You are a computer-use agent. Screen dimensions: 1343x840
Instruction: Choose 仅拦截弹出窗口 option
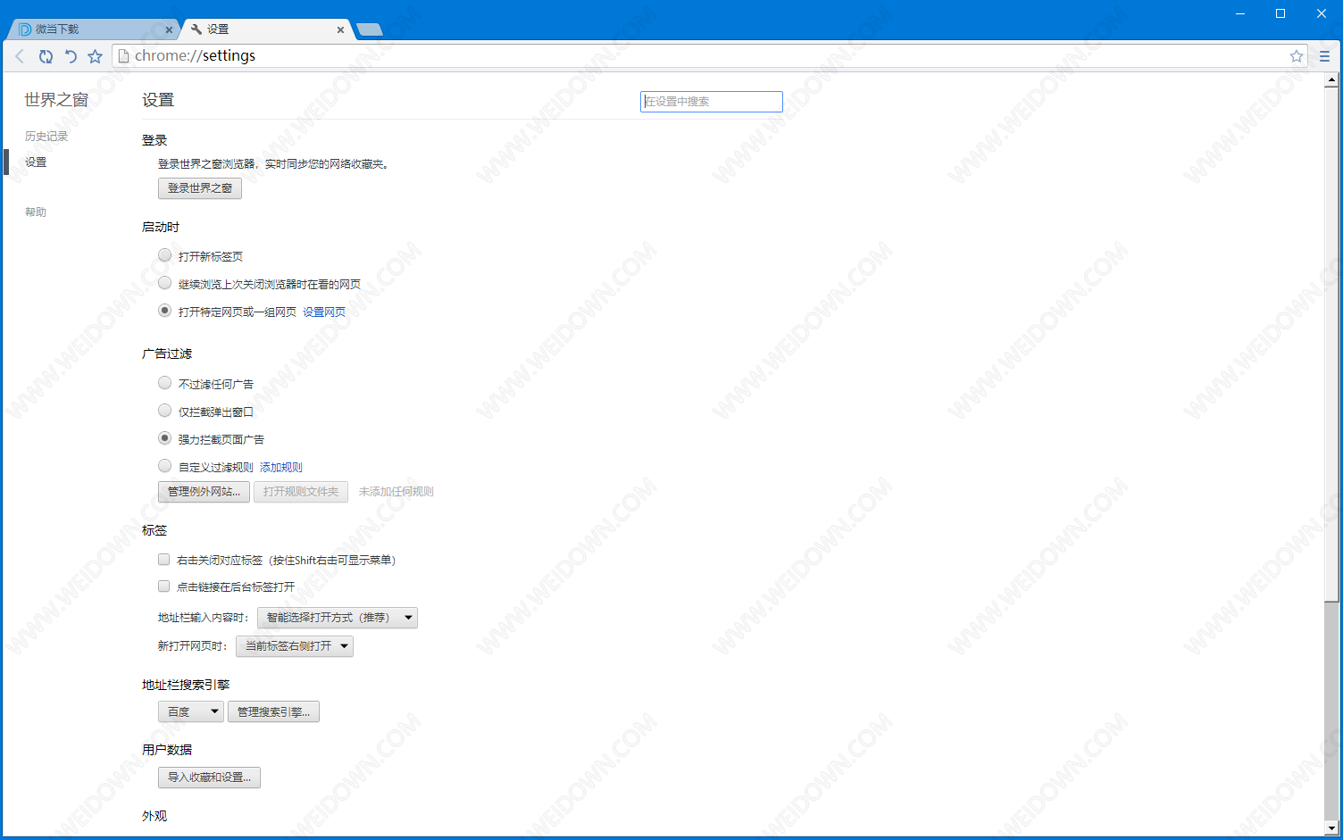(x=164, y=411)
